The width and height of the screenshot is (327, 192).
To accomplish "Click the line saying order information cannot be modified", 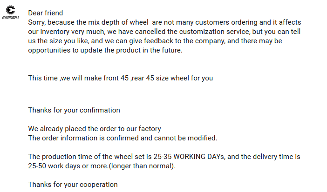I will [123, 138].
